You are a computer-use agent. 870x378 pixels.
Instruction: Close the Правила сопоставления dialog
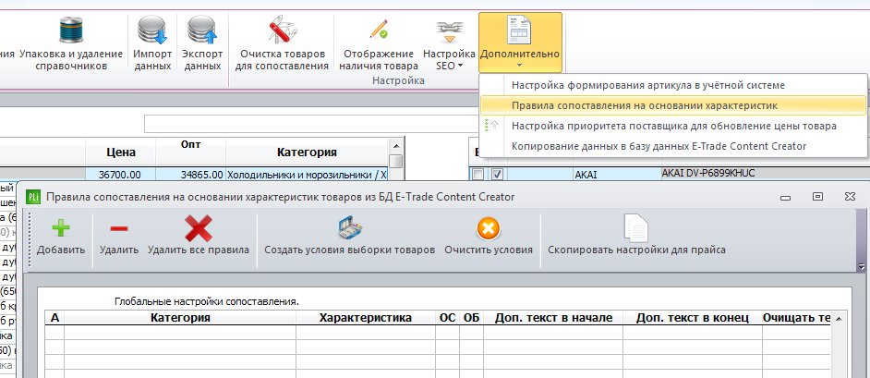[850, 197]
